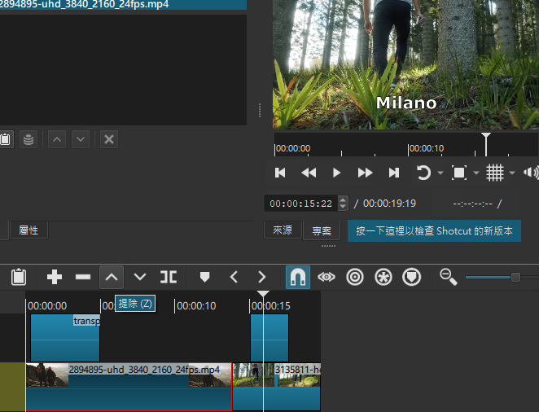
Task: Click the filter panel X button
Action: click(x=109, y=139)
